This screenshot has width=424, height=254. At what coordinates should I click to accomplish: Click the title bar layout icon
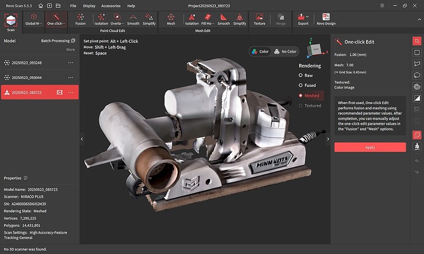pyautogui.click(x=382, y=6)
